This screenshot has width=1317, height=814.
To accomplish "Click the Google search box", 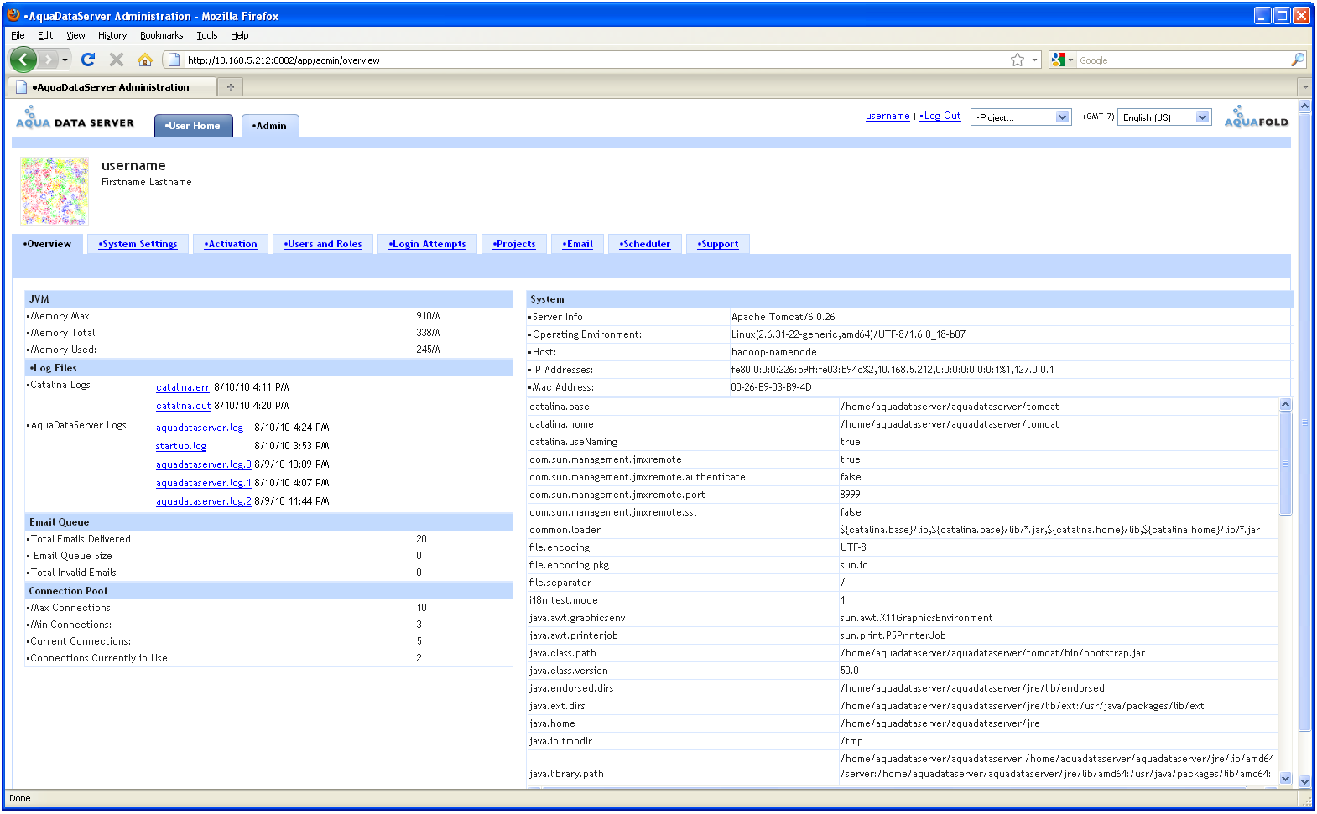I will tap(1183, 60).
